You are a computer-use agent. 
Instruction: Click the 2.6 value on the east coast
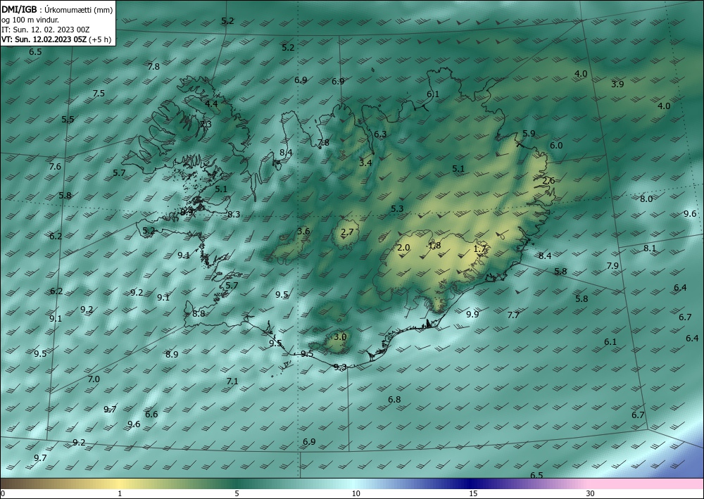point(548,180)
